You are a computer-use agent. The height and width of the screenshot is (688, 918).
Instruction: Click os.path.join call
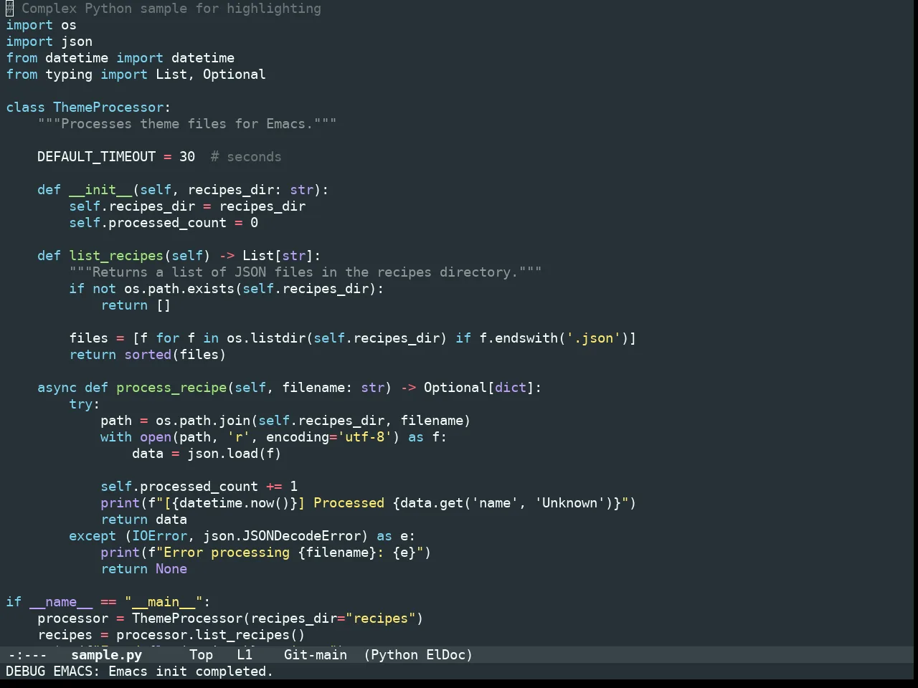pos(203,421)
